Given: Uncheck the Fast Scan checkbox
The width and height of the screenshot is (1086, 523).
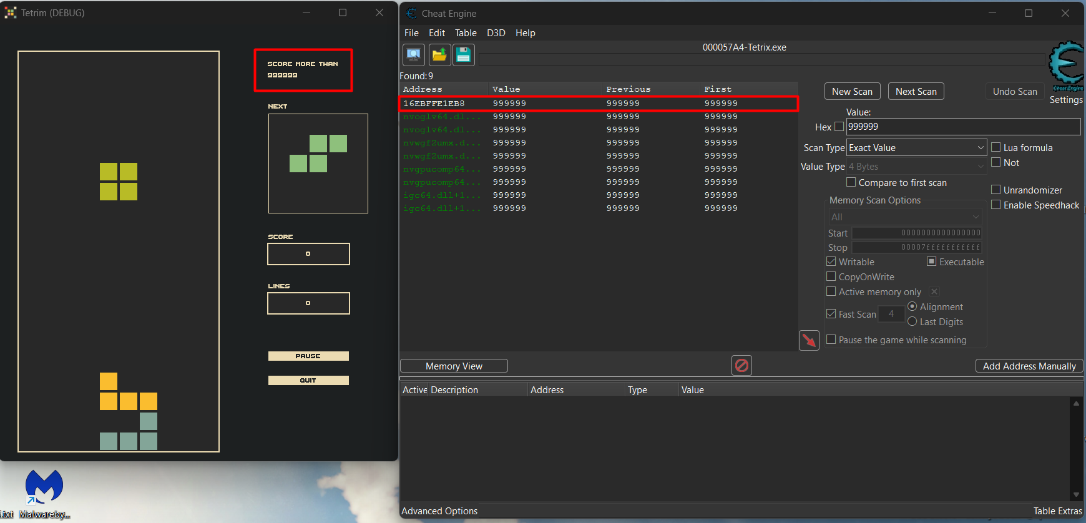Looking at the screenshot, I should pos(831,314).
